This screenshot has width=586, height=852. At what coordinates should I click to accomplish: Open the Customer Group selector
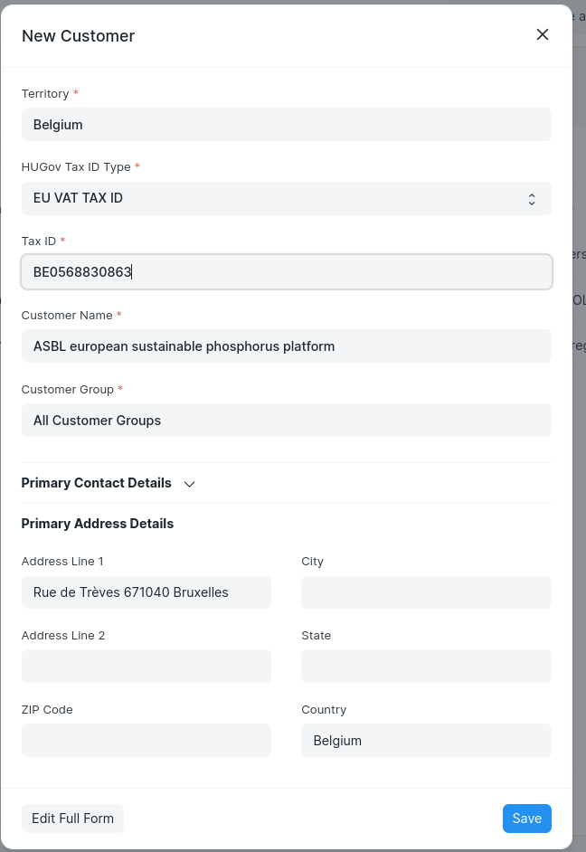coord(286,420)
